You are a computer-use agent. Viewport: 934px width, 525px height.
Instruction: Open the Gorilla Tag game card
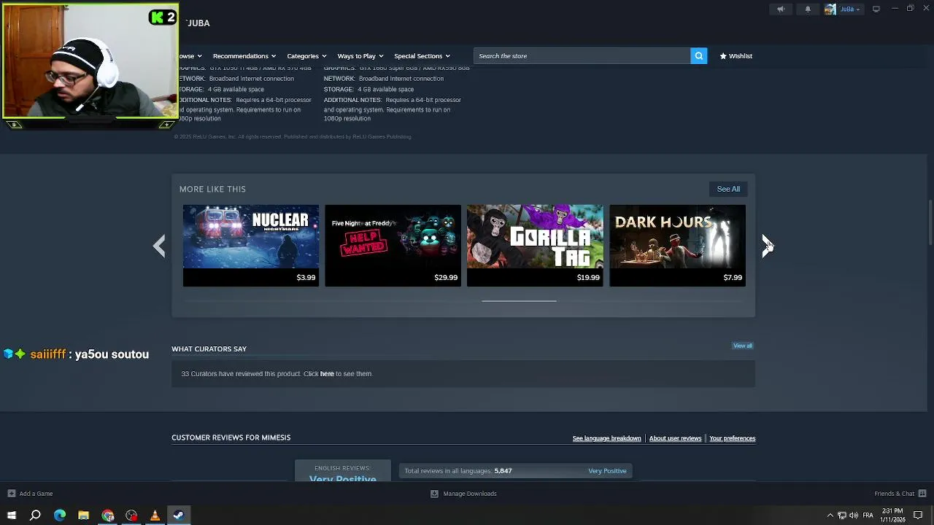pos(535,245)
